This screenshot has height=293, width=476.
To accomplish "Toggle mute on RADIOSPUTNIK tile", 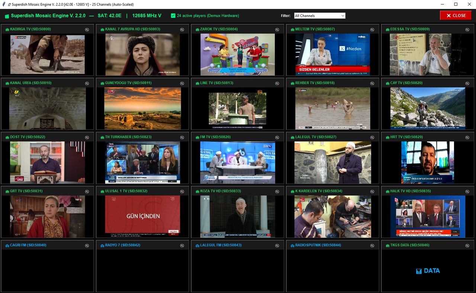I will [372, 245].
